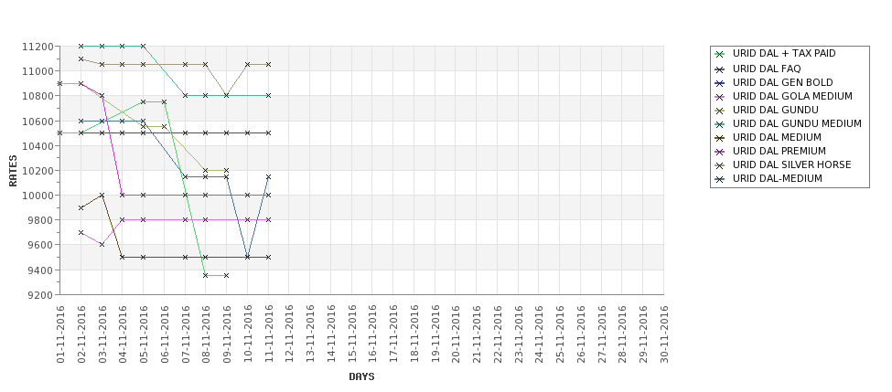Click the URID DAL FAQ legend entry
This screenshot has width=892, height=392.
point(758,69)
